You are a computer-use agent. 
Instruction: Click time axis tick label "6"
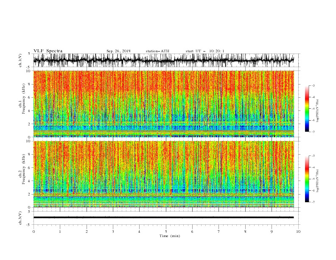coord(192,232)
